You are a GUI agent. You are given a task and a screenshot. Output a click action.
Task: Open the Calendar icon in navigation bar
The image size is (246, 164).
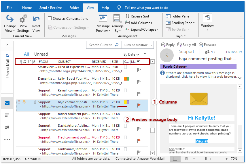(7, 115)
